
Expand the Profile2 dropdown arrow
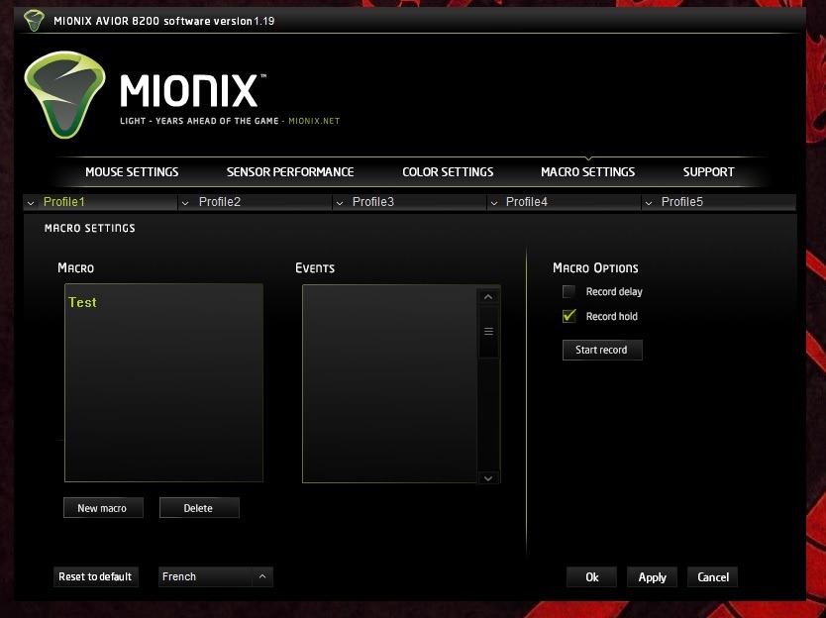185,203
